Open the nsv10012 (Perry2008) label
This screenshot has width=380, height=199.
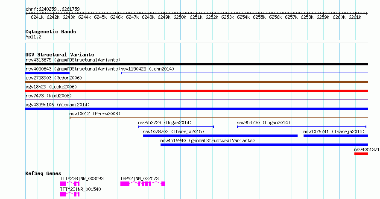point(95,114)
